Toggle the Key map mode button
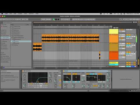 pyautogui.click(x=125, y=20)
